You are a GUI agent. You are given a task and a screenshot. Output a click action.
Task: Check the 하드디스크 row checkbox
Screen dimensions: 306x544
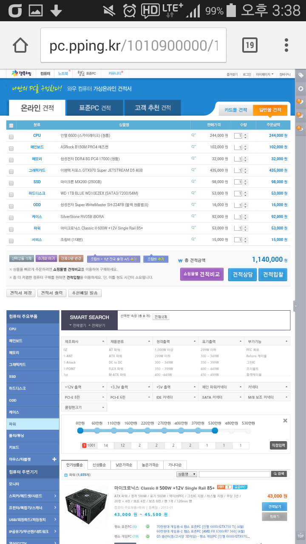[x=11, y=195]
